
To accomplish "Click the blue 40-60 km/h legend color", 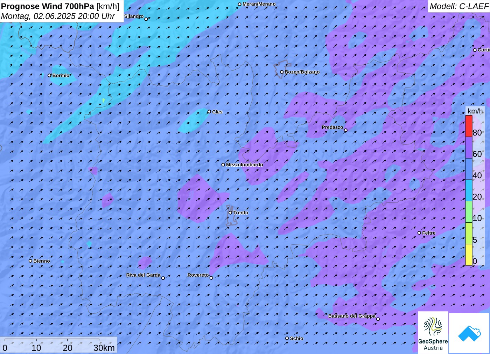I will coord(469,169).
